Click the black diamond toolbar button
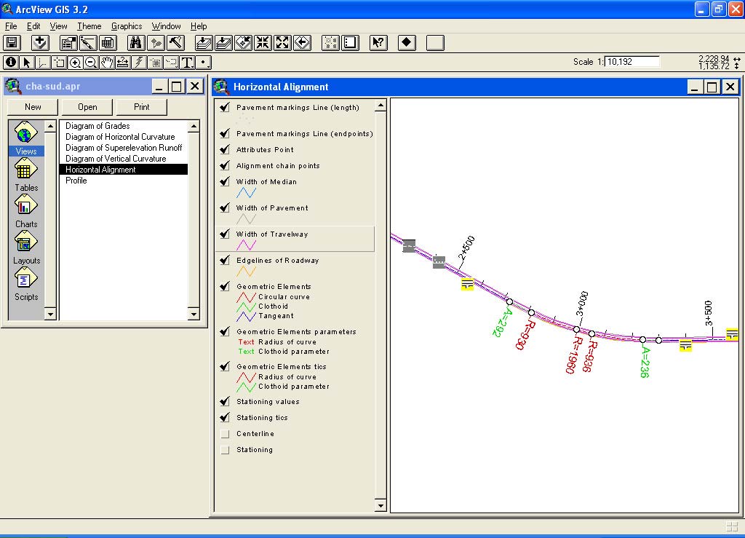Screen dimensions: 745x538 [x=407, y=43]
